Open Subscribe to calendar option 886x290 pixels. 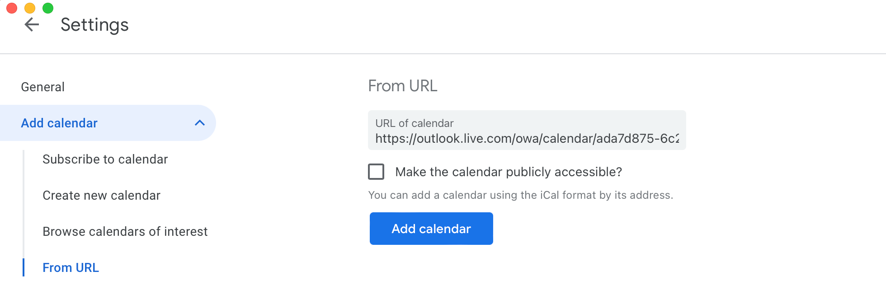click(x=105, y=159)
